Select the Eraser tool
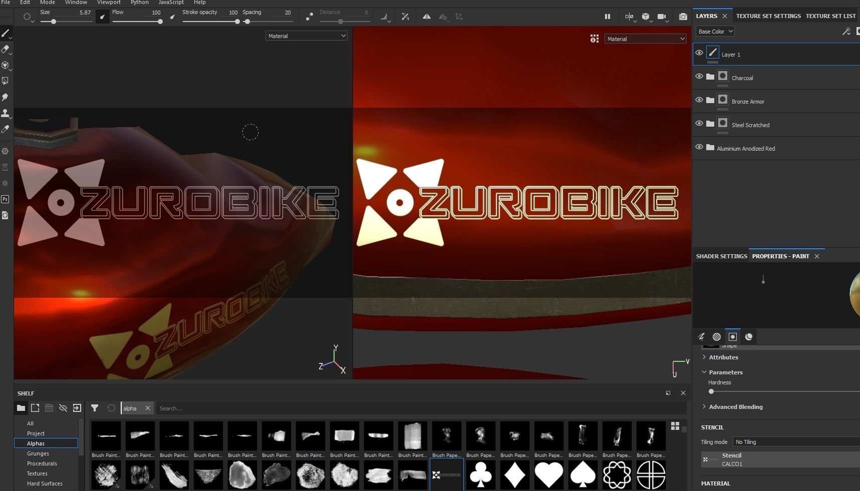This screenshot has width=860, height=491. (6, 49)
